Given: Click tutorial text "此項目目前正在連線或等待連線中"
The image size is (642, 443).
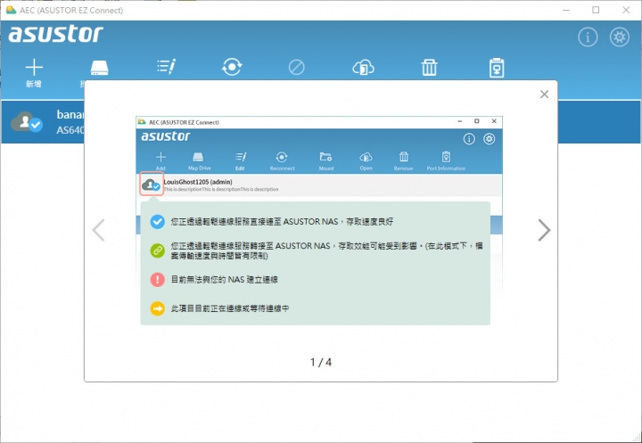Looking at the screenshot, I should pos(230,308).
